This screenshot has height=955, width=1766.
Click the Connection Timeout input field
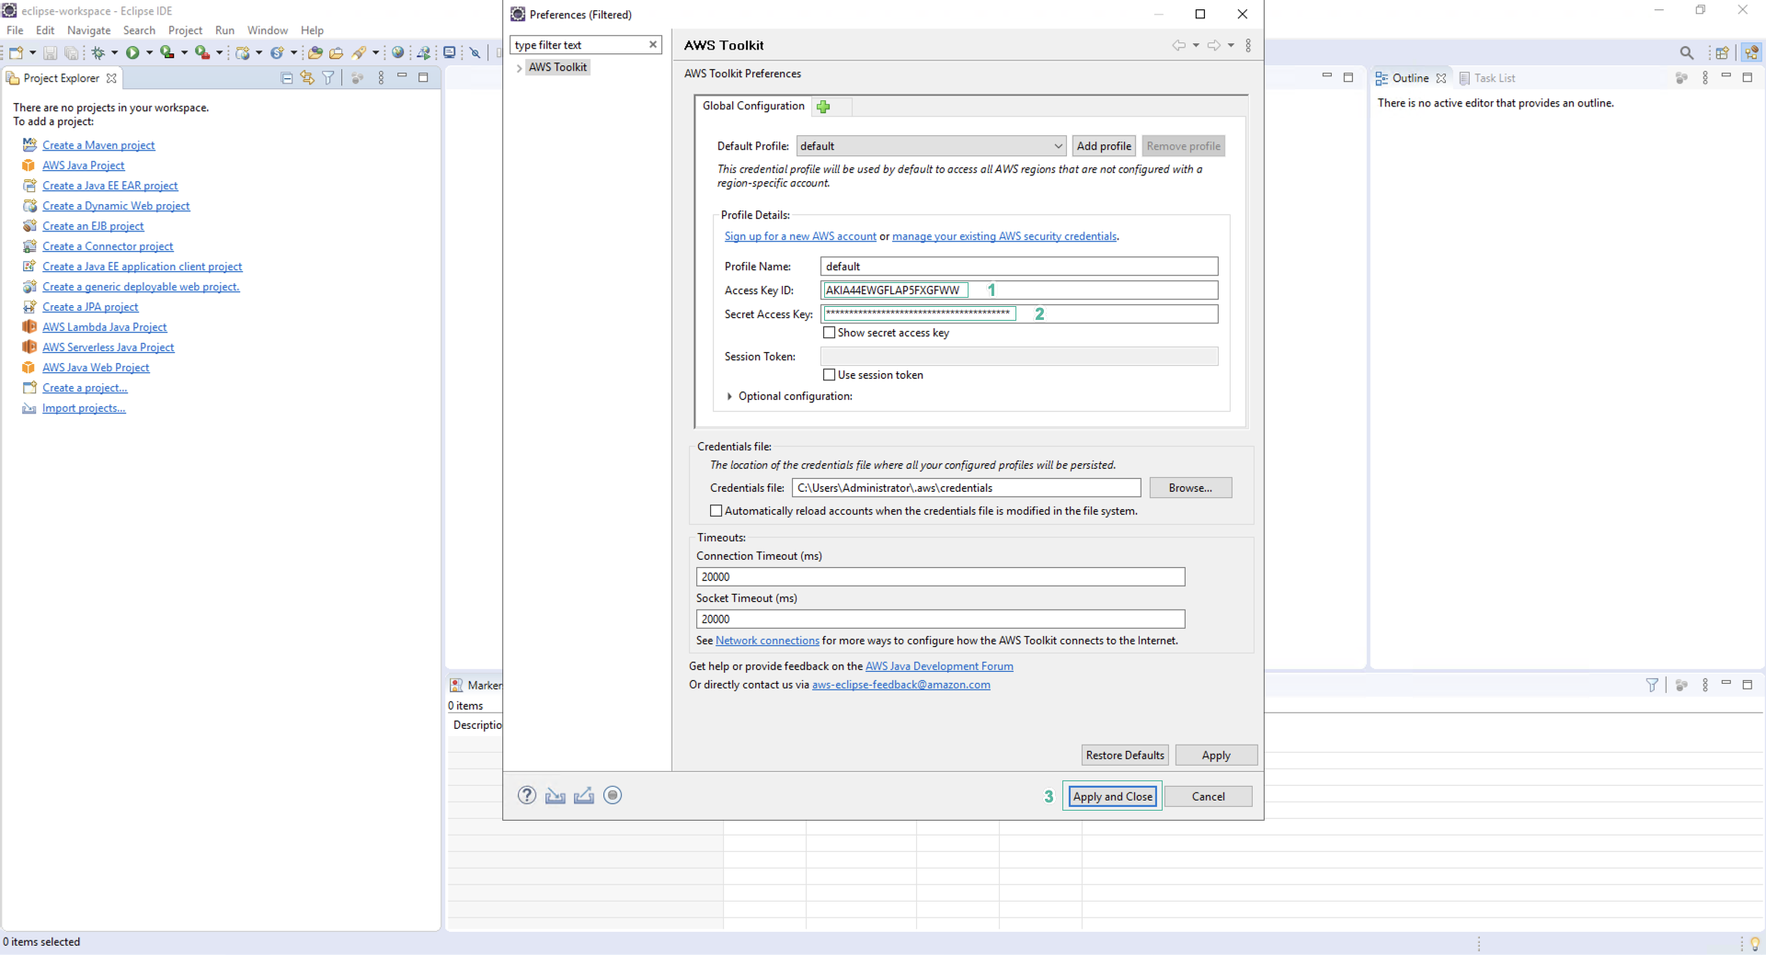[x=940, y=577]
